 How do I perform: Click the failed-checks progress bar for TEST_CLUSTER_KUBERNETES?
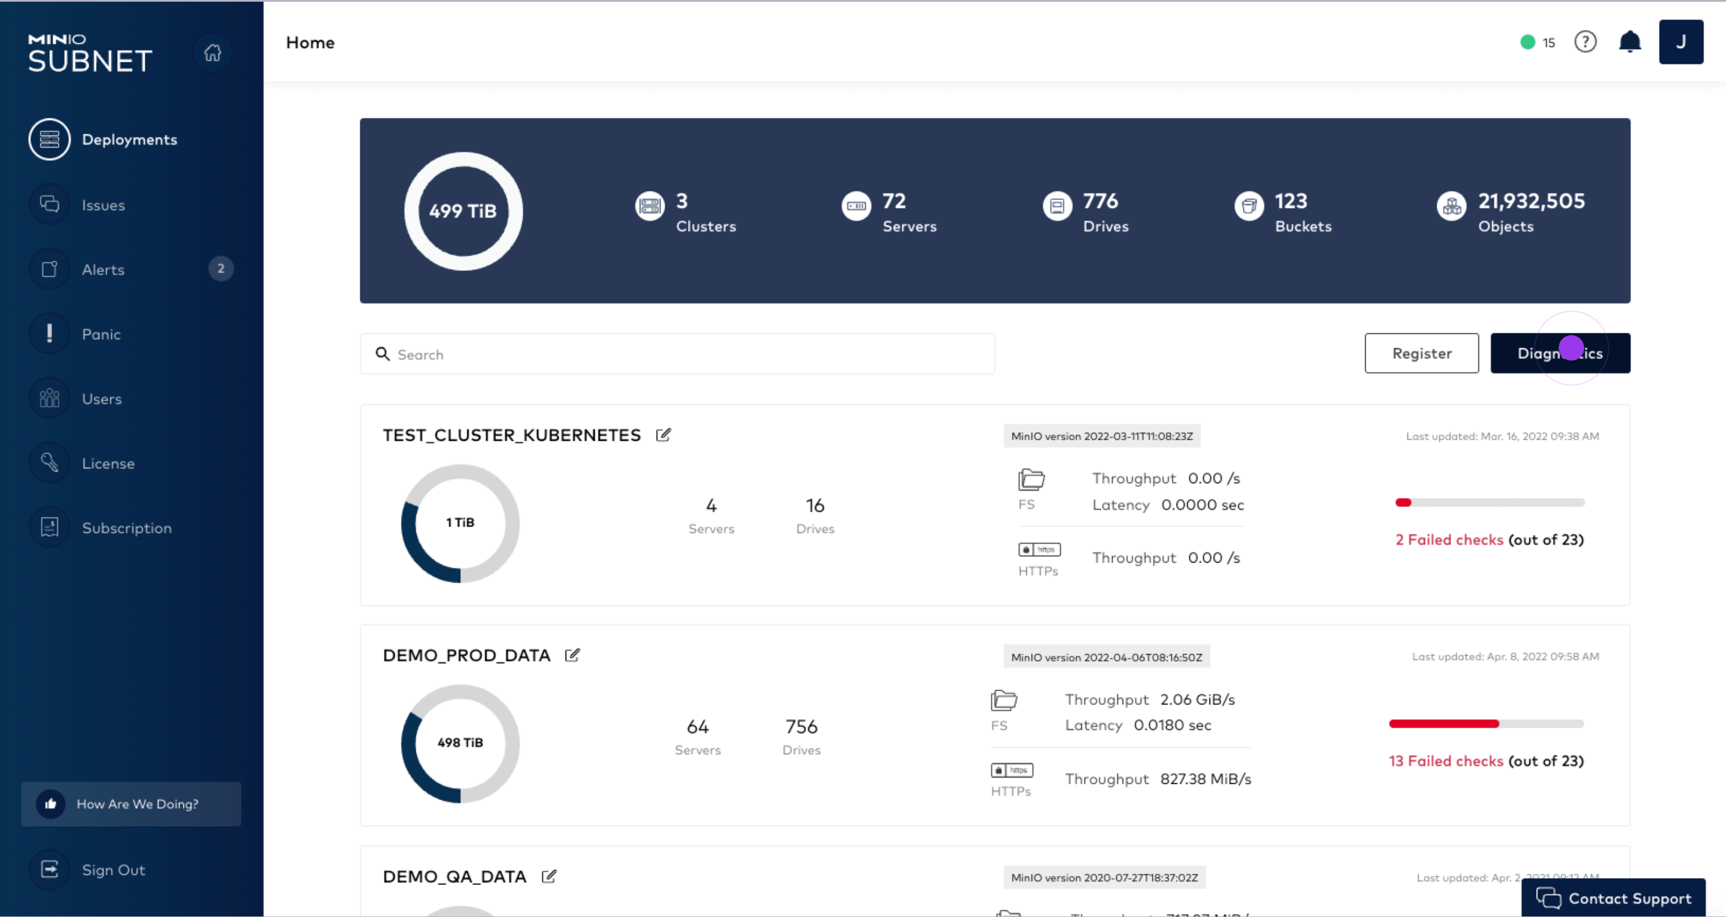click(1489, 503)
